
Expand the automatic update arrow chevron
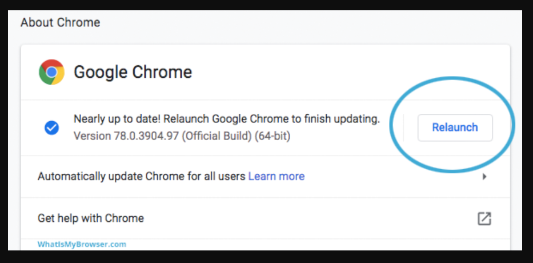[x=485, y=177]
